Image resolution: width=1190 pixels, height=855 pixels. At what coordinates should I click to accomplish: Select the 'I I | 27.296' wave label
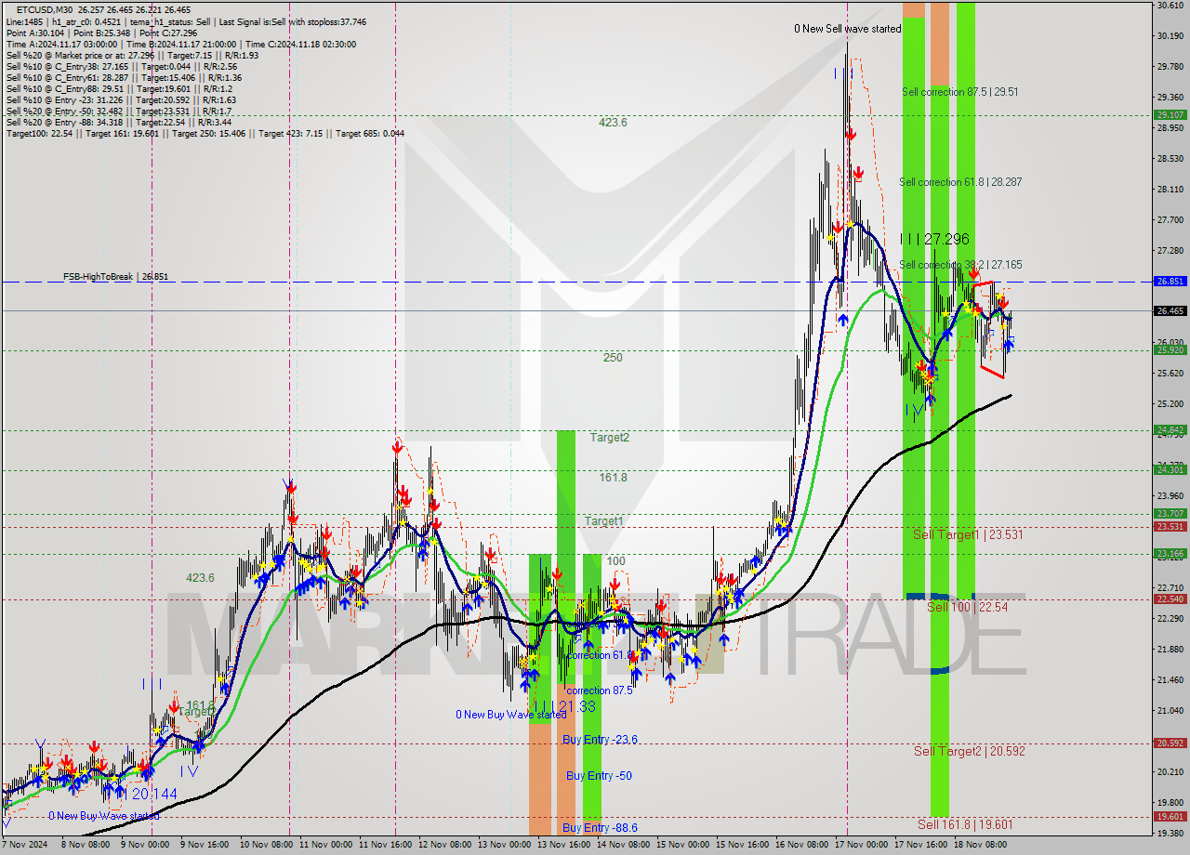934,239
